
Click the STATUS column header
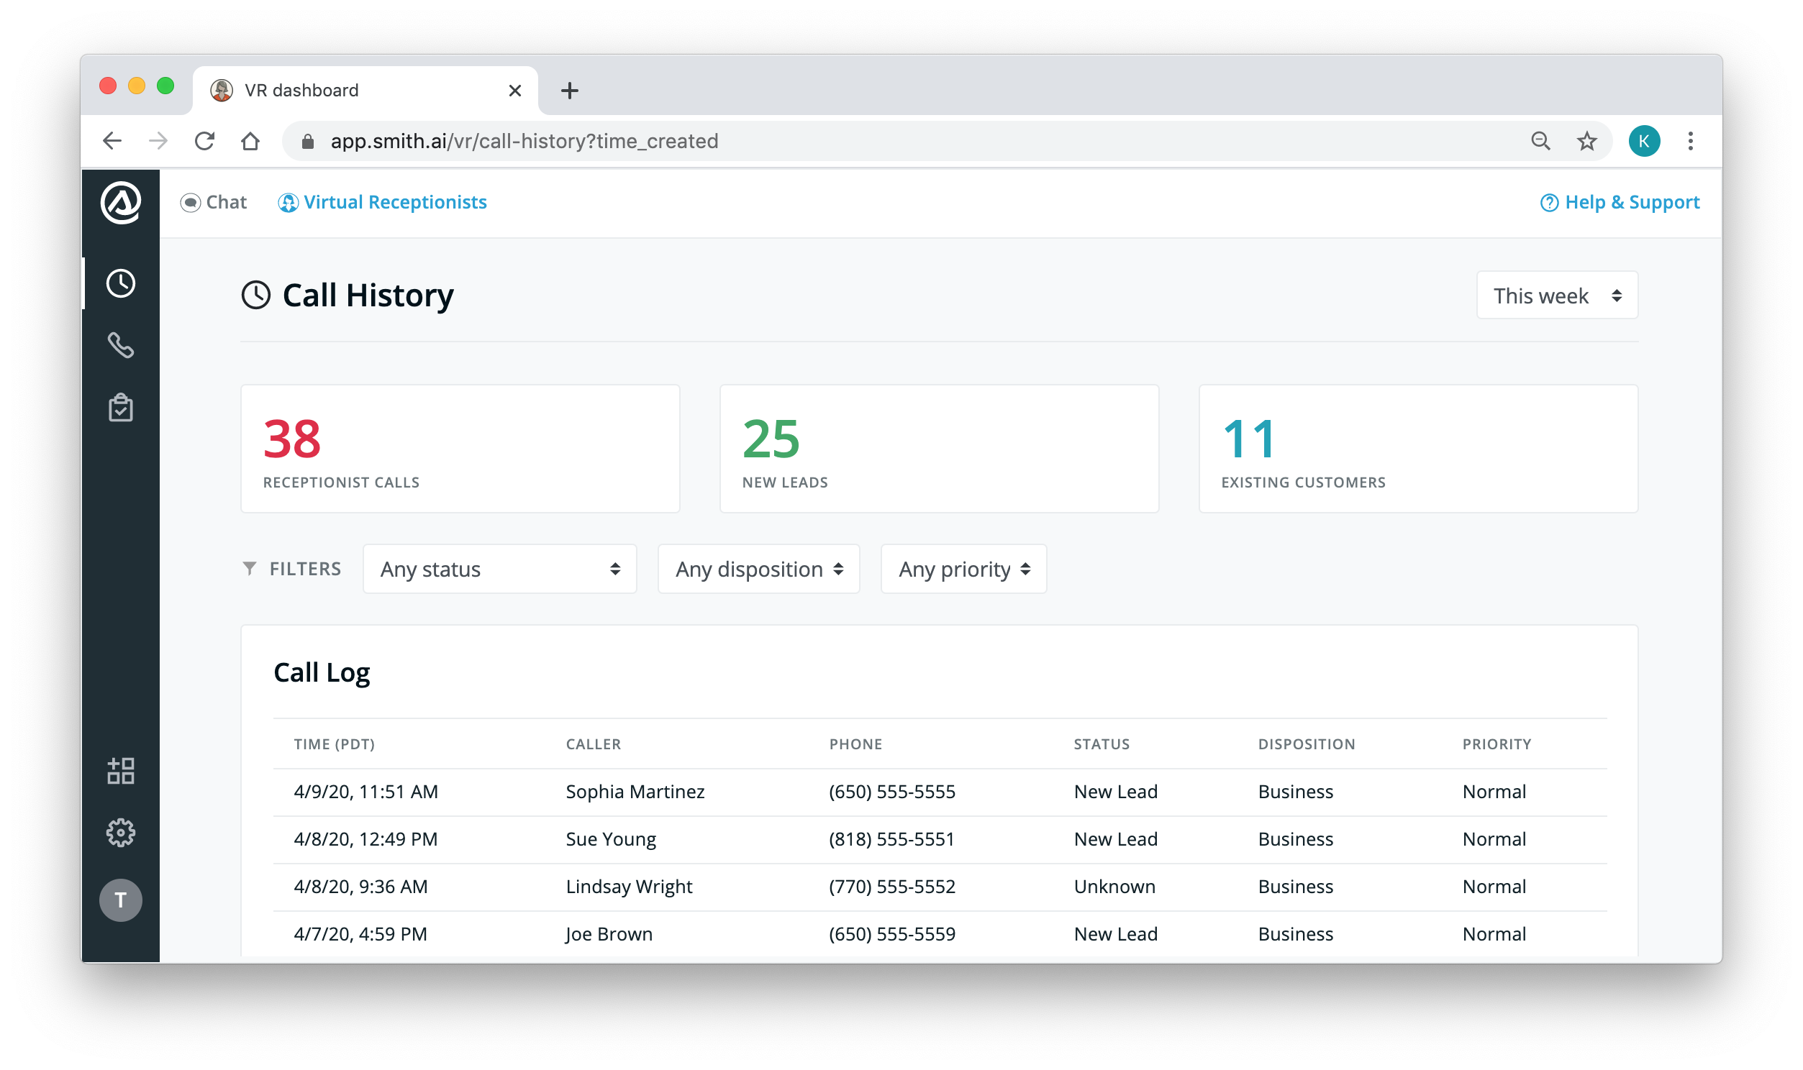(x=1102, y=744)
